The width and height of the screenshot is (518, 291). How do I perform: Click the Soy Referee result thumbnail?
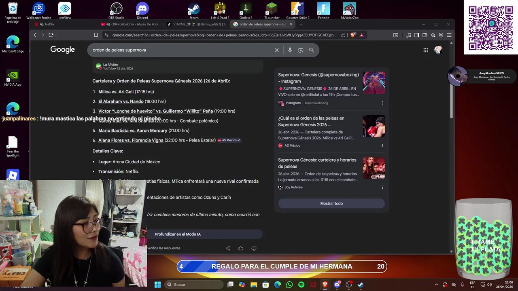coord(374,168)
